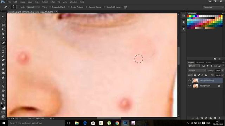Screen dimensions: 225x126
Task: Toggle lock transparent pixels
Action: click(x=195, y=75)
